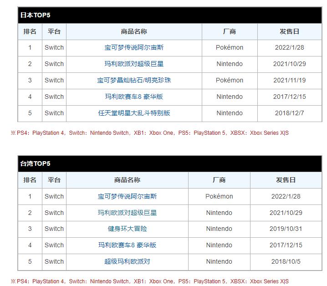Click Pokémon vendor in 台湾TOP5 rank 1 row
This screenshot has width=327, height=286.
(x=219, y=196)
